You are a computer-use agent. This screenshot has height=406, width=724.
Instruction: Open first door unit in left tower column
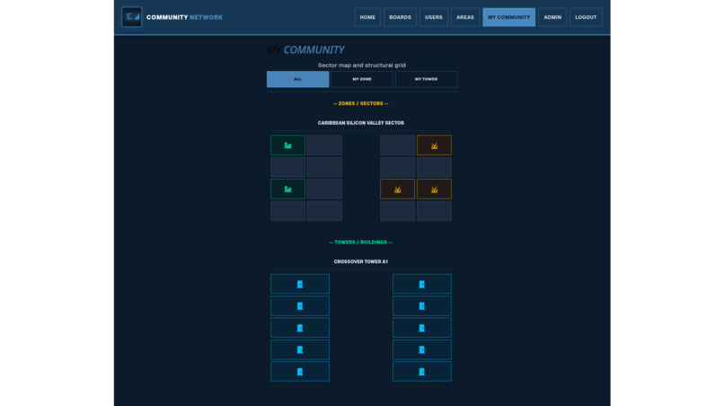tap(300, 284)
